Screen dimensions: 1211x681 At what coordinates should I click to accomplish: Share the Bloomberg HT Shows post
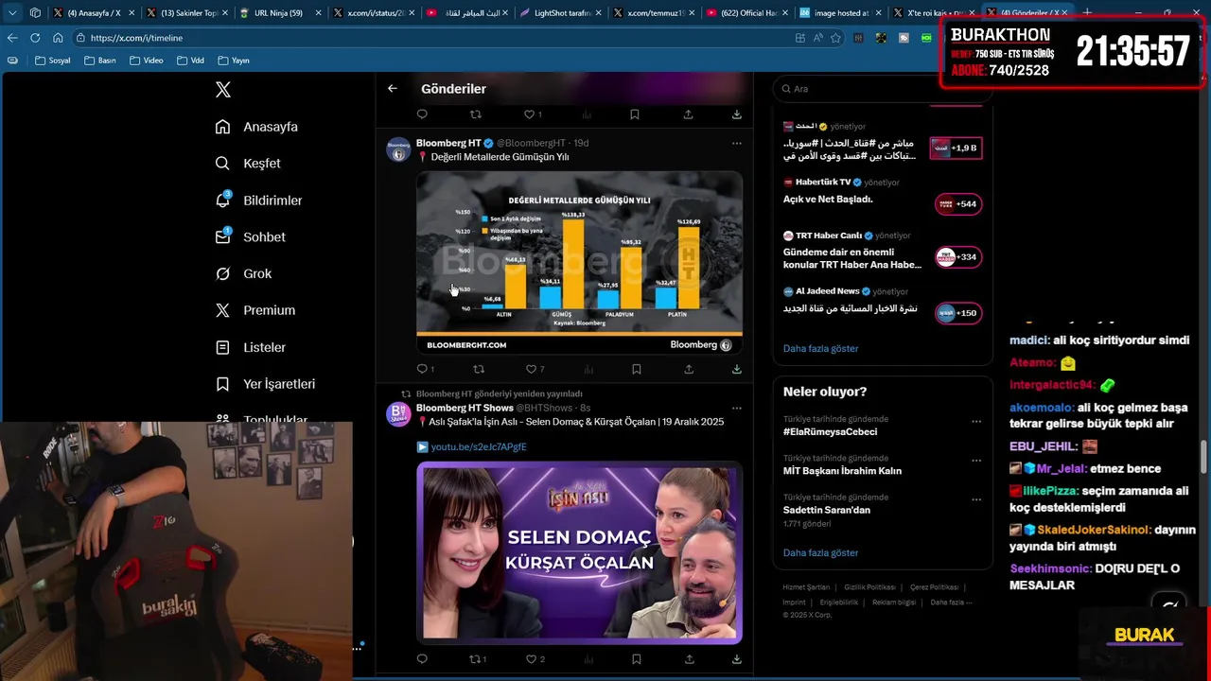[689, 659]
